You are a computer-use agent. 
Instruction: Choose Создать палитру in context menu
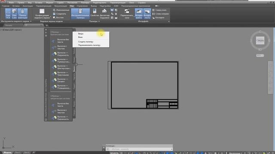[x=91, y=41]
